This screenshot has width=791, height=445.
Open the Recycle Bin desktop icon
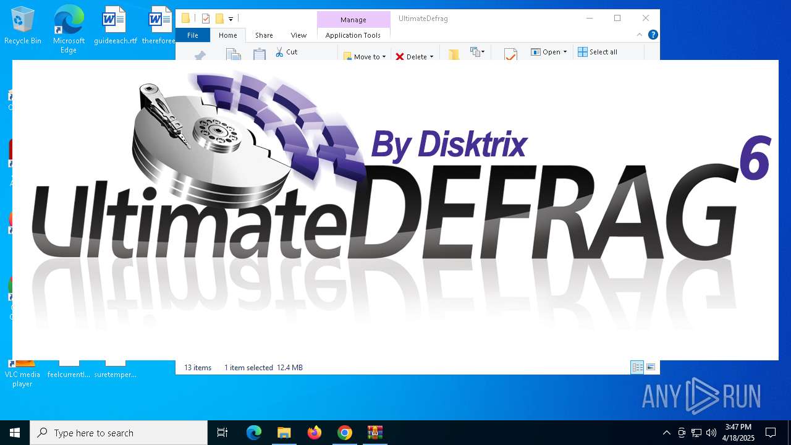tap(22, 26)
